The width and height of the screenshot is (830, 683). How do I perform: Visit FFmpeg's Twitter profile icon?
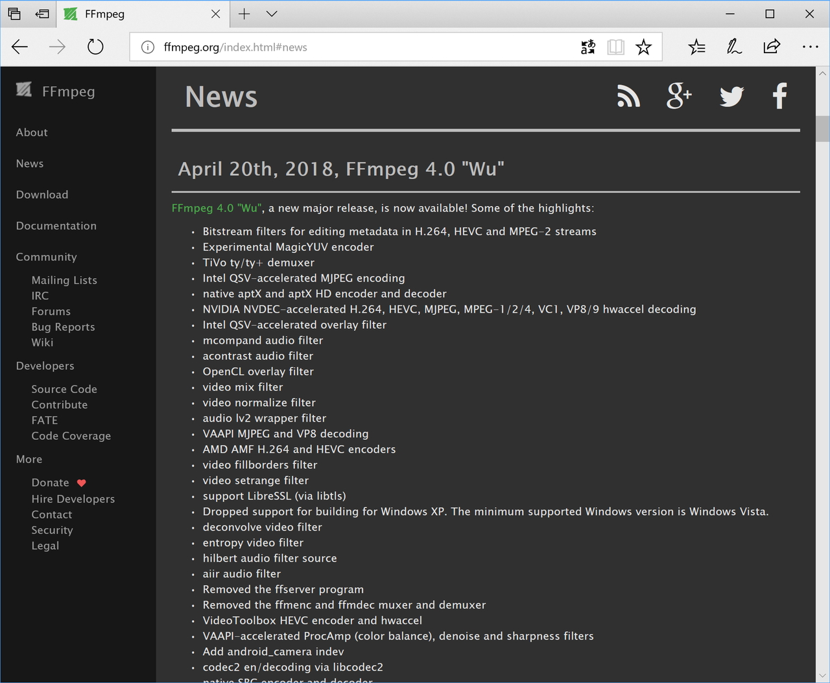731,96
